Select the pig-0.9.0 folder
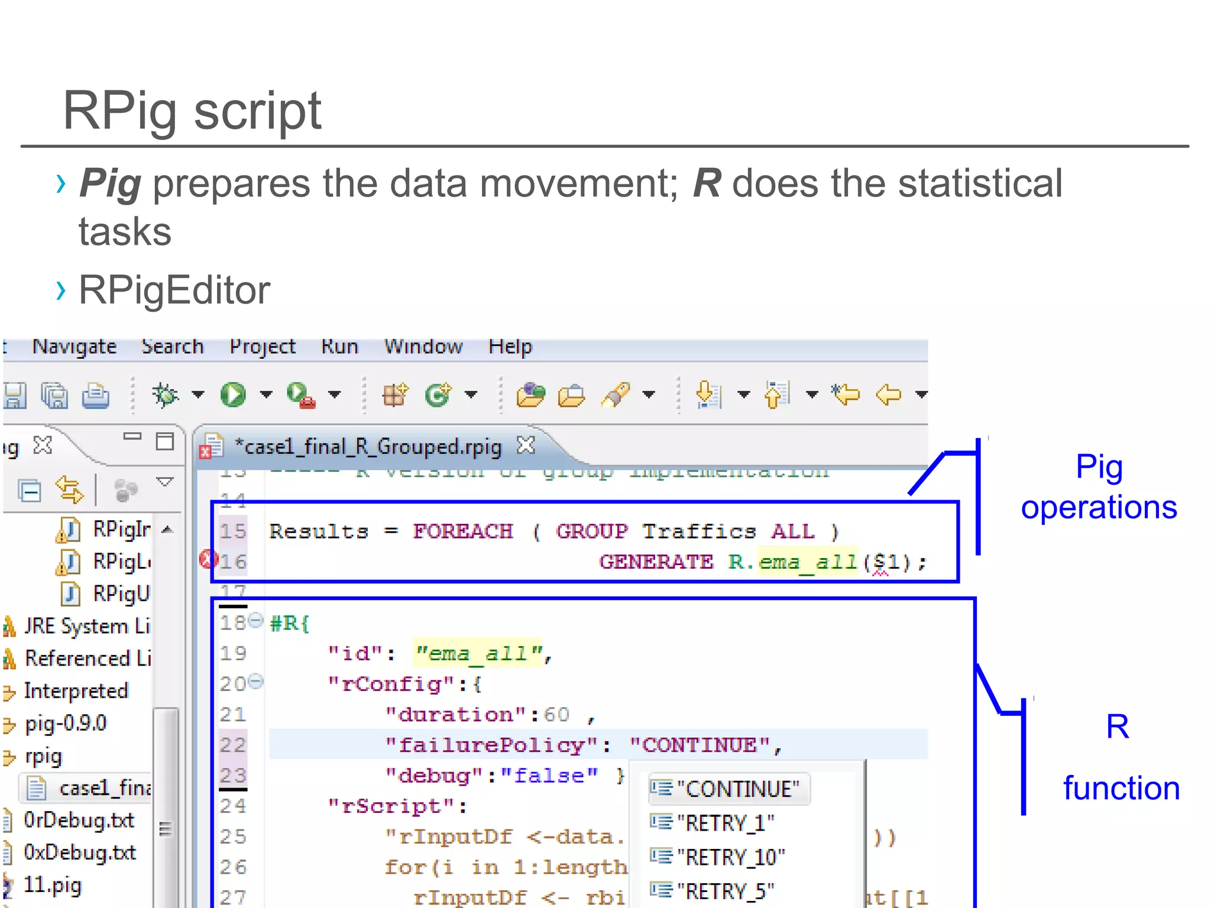This screenshot has width=1211, height=908. 55,724
